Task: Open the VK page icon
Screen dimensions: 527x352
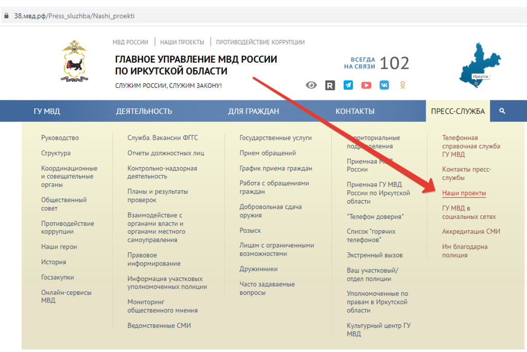Action: [x=384, y=85]
